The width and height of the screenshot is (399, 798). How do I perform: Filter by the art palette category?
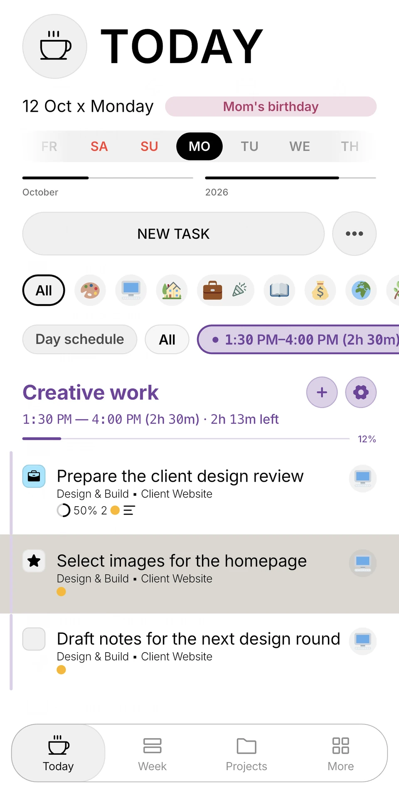coord(90,290)
